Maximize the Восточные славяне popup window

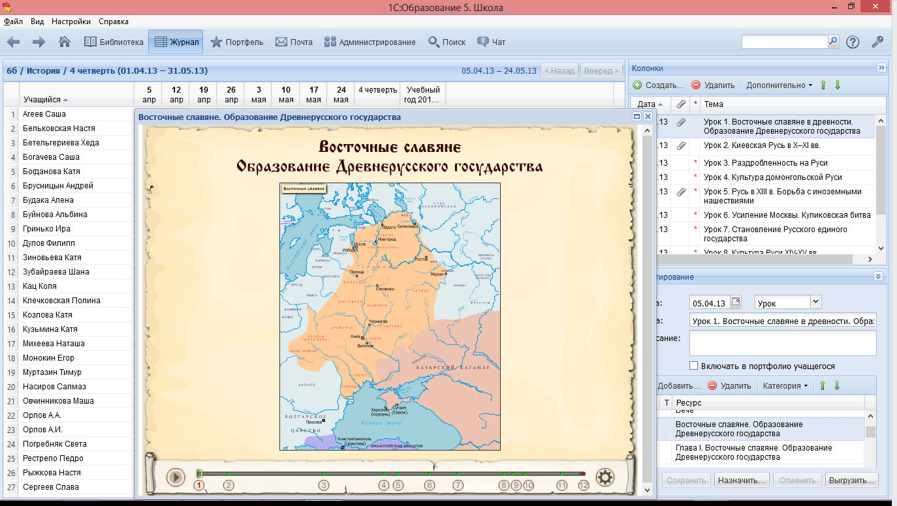(637, 116)
